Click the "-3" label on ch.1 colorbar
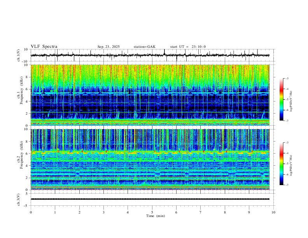Screen dimensions: 308x238 coord(287,78)
